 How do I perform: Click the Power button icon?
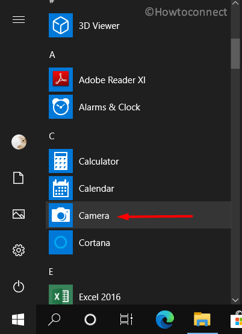pyautogui.click(x=19, y=286)
